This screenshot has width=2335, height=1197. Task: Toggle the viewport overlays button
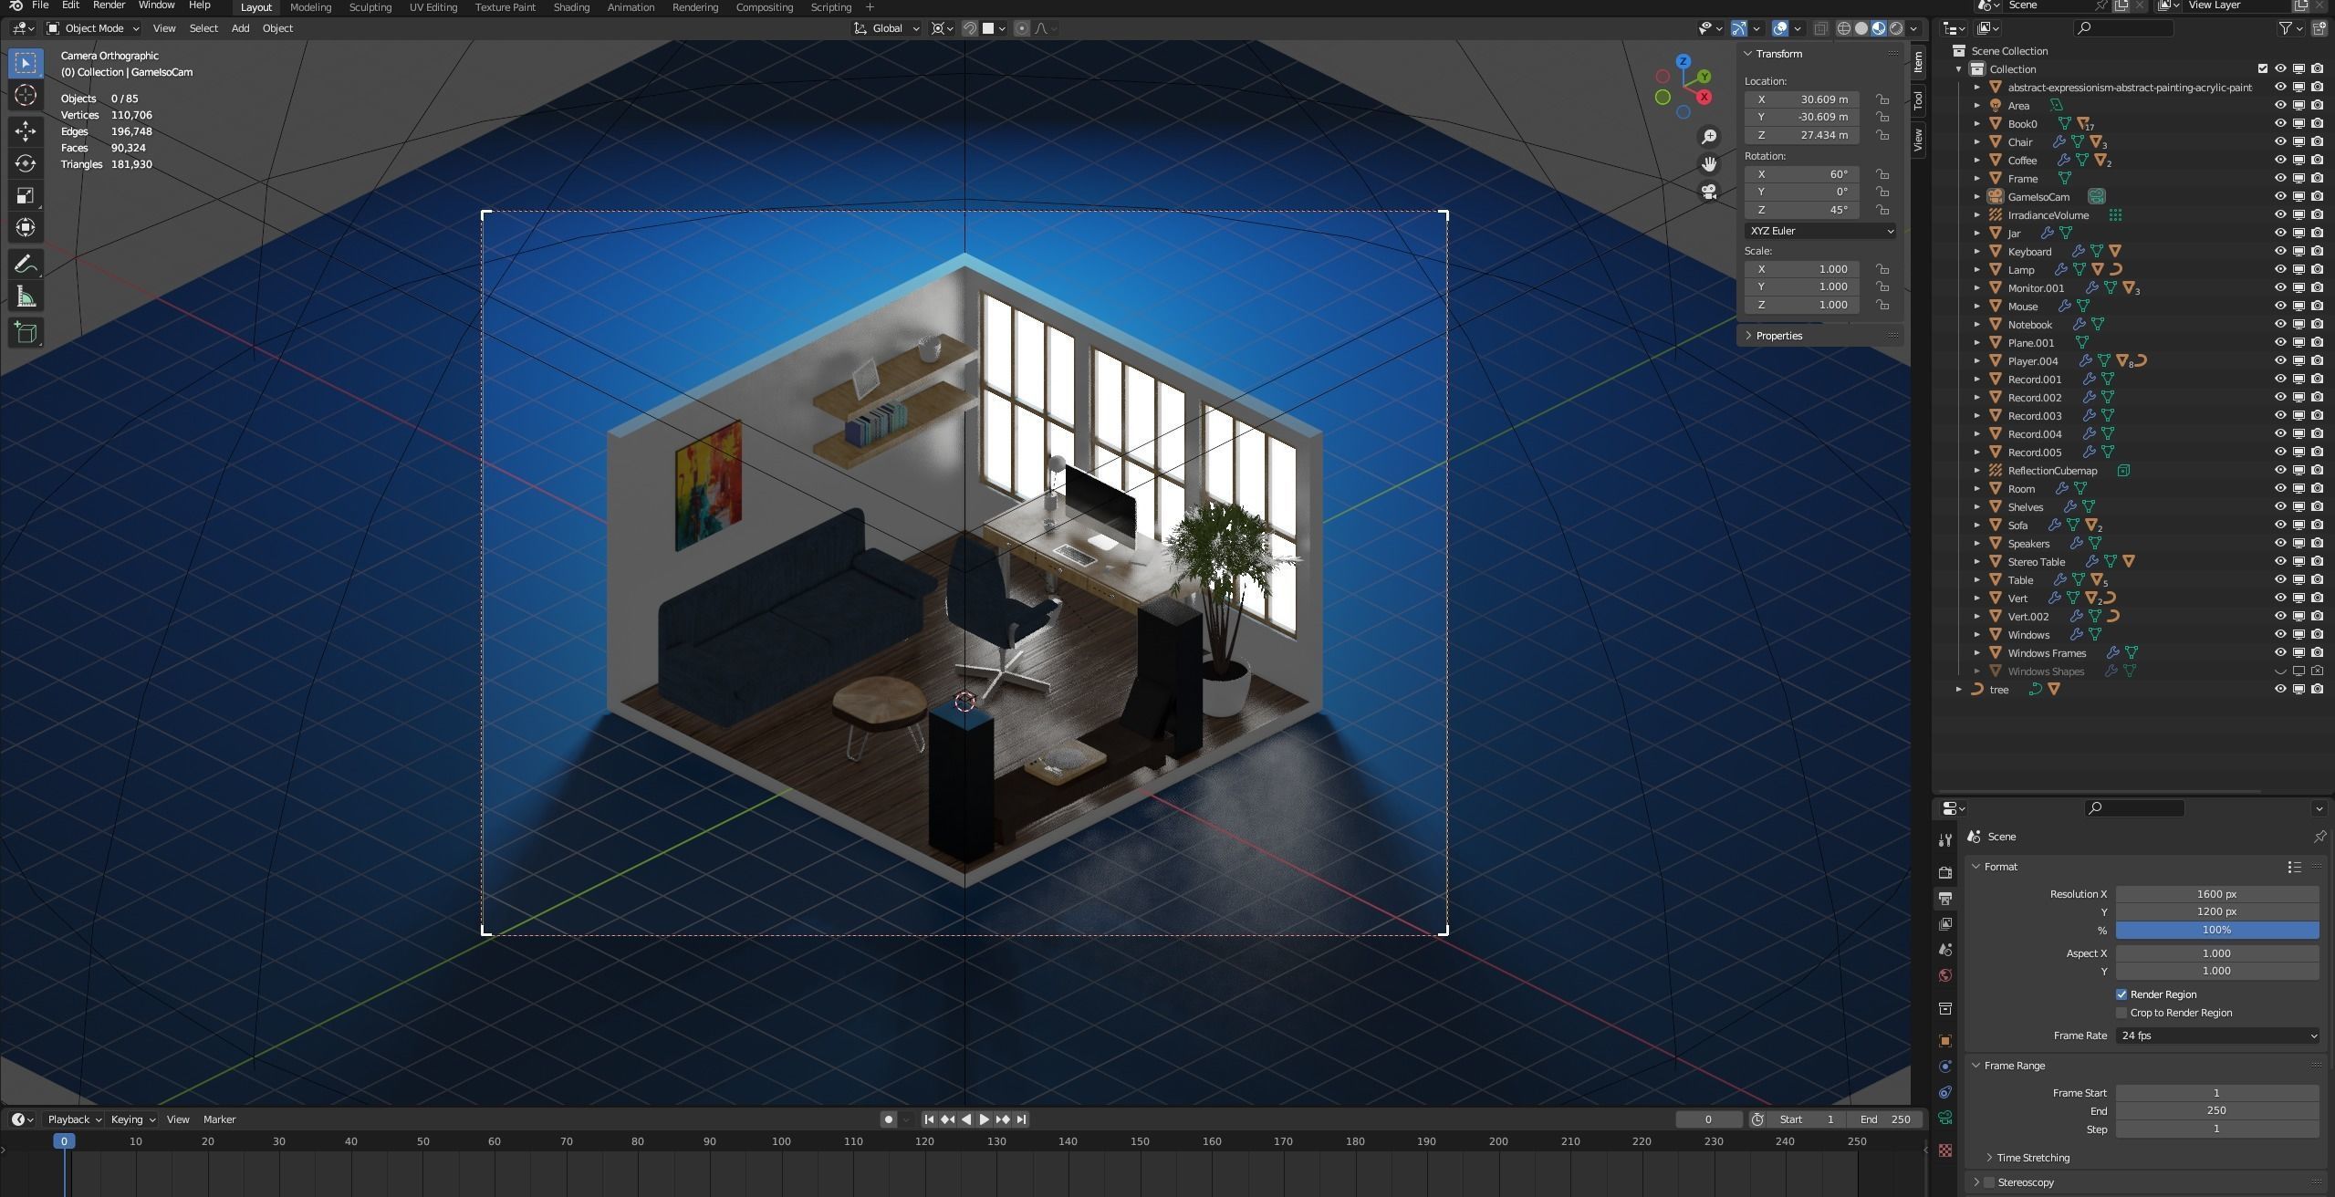[1779, 28]
